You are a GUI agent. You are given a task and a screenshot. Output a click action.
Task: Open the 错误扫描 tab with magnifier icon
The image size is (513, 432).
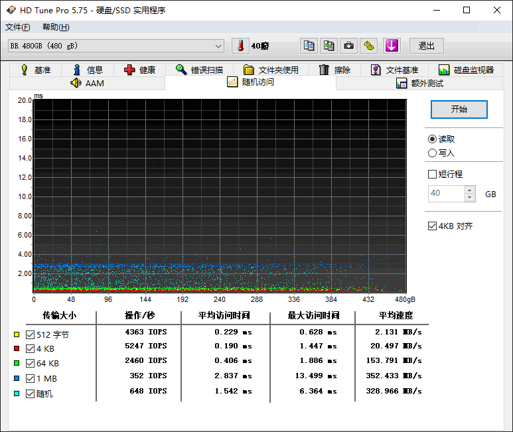(x=198, y=70)
